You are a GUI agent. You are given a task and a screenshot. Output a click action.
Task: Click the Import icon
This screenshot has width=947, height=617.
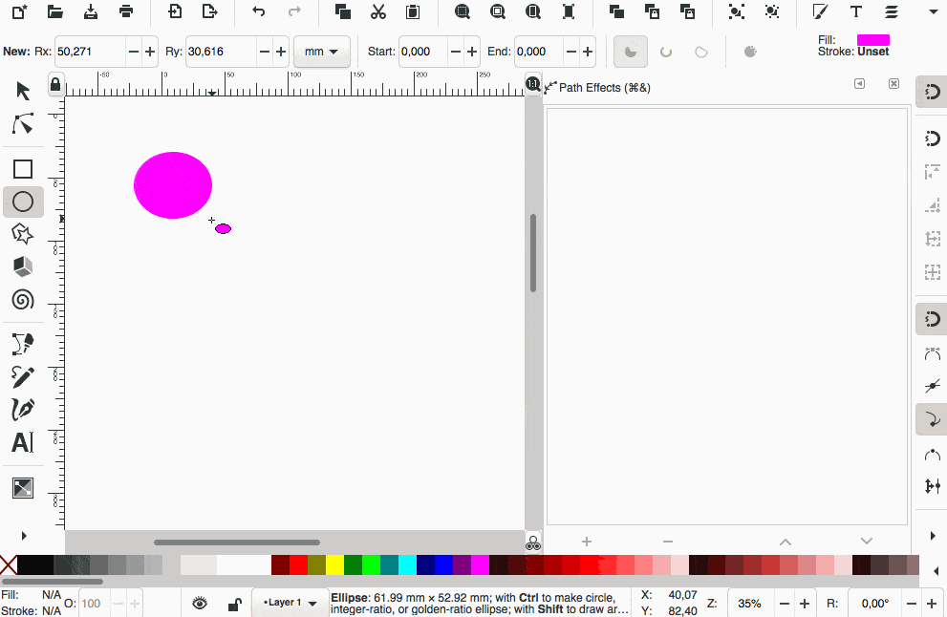[x=175, y=11]
